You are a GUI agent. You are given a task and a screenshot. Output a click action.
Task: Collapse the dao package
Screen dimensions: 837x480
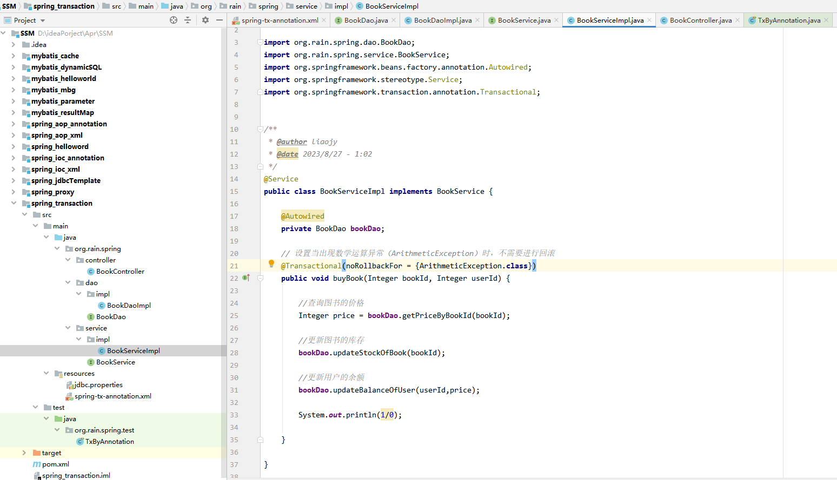(68, 282)
